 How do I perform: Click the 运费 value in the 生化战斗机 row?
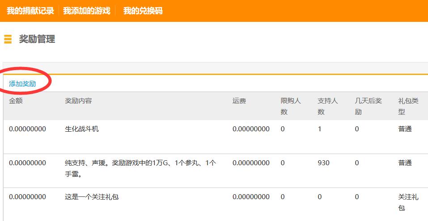[x=251, y=129]
